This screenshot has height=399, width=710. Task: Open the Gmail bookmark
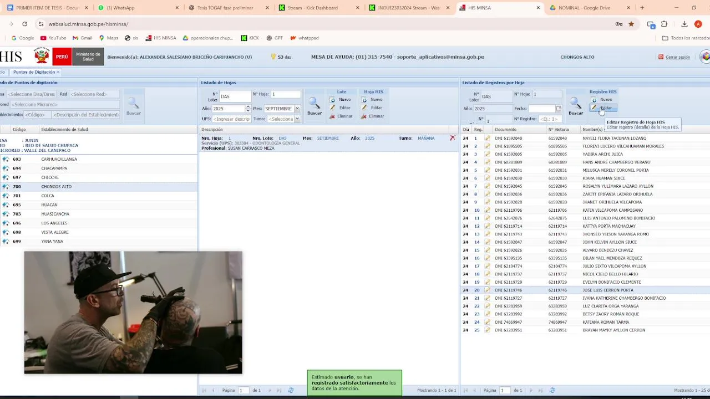click(x=82, y=38)
